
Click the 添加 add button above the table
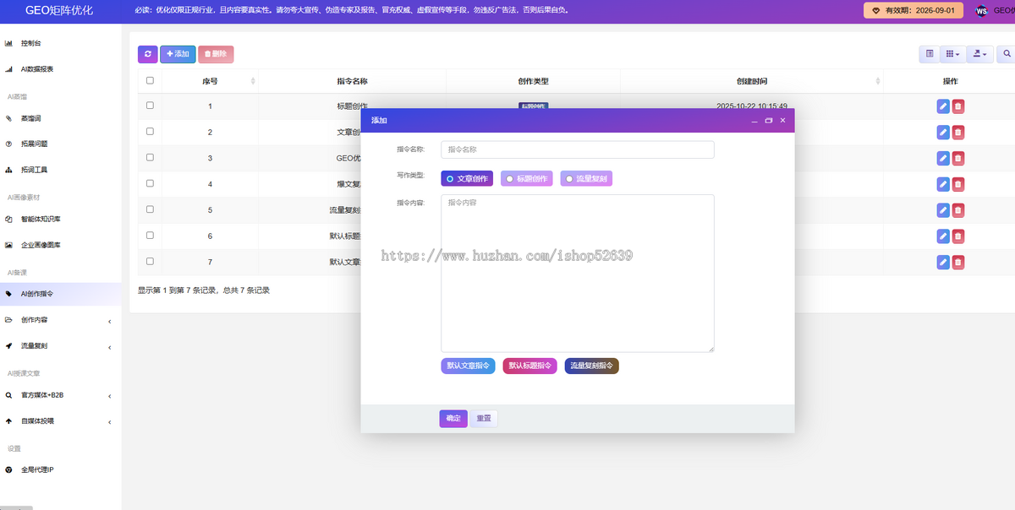pyautogui.click(x=178, y=54)
